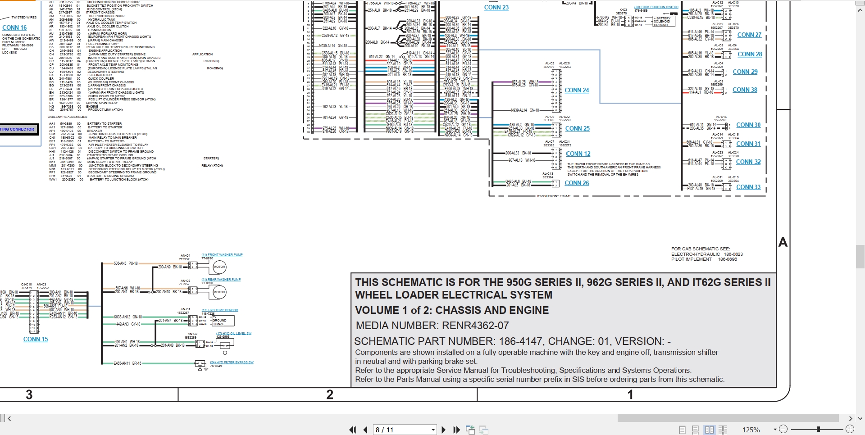Click the previous view navigation icon

tap(470, 430)
